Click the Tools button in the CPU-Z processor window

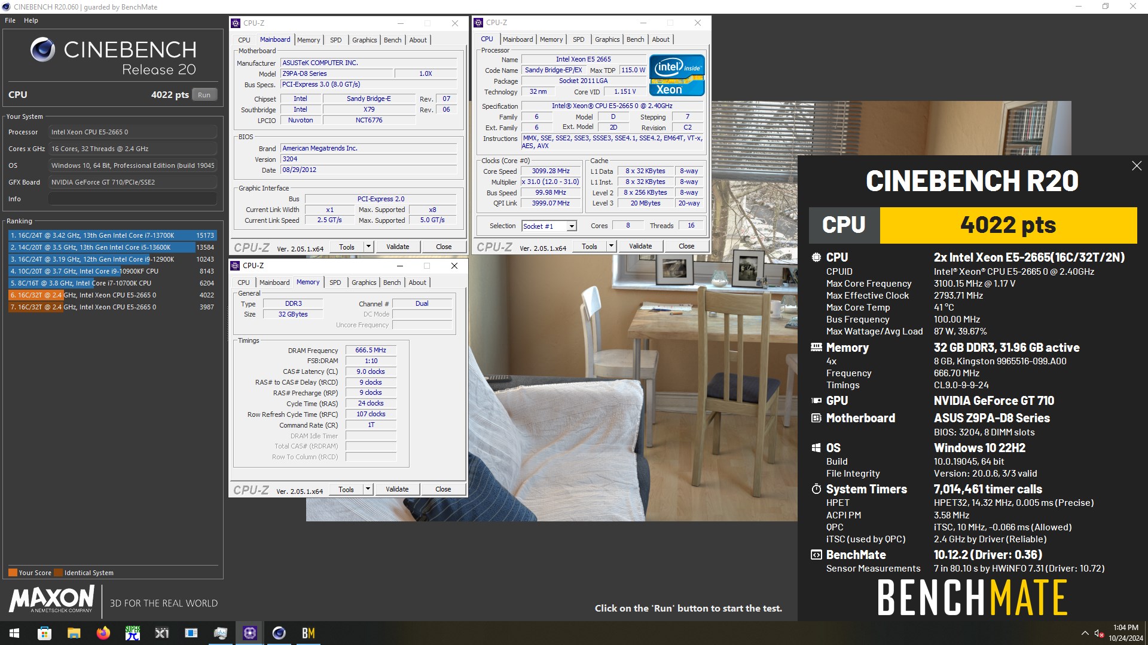coord(589,246)
